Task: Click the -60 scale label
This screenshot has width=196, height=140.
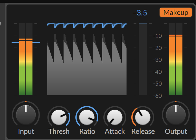Action: 158,96
